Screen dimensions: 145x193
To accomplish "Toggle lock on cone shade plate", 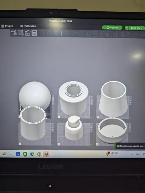I will (130, 102).
